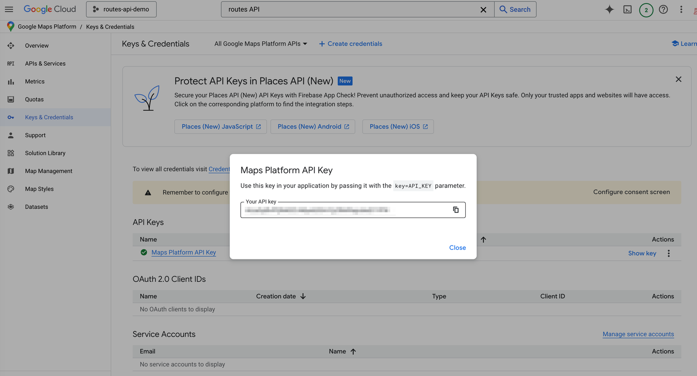Open Places (New) Android link
The height and width of the screenshot is (376, 697).
click(x=313, y=127)
